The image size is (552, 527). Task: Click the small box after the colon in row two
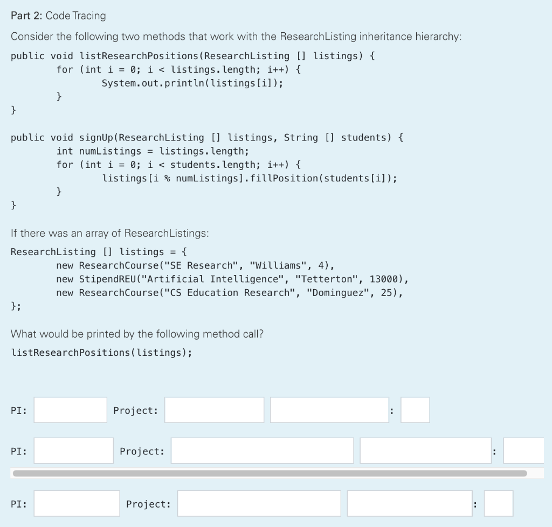523,451
